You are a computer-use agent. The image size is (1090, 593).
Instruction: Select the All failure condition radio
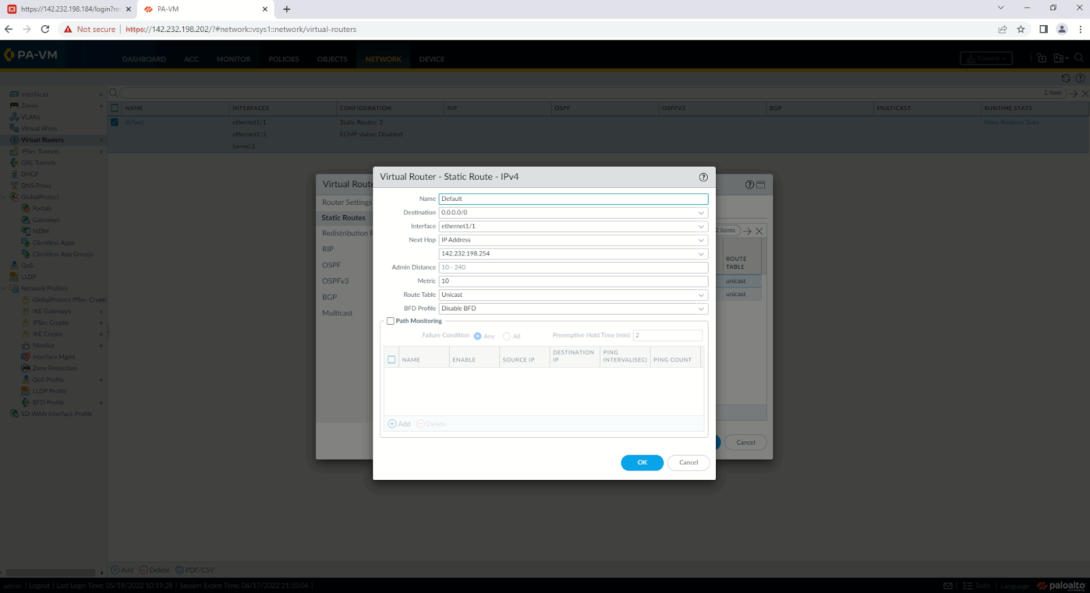coord(507,336)
